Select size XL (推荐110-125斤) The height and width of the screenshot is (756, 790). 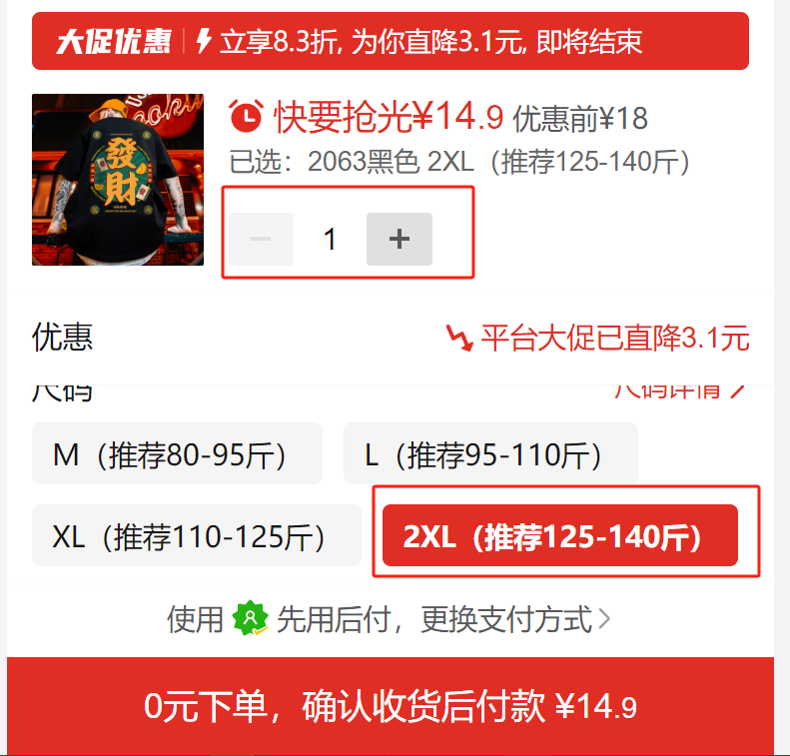197,535
